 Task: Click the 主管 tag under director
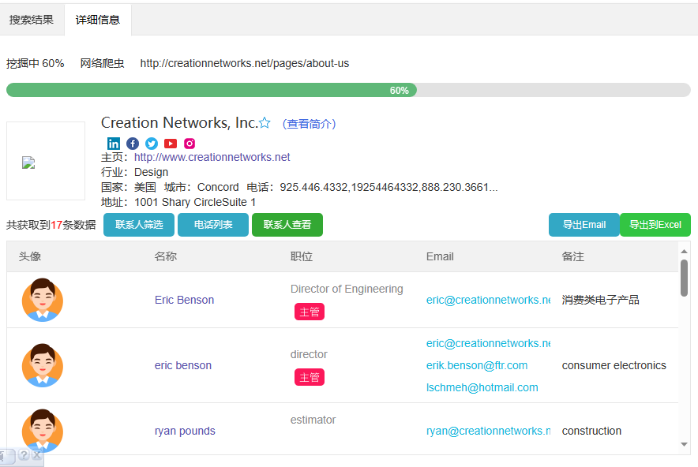click(310, 377)
